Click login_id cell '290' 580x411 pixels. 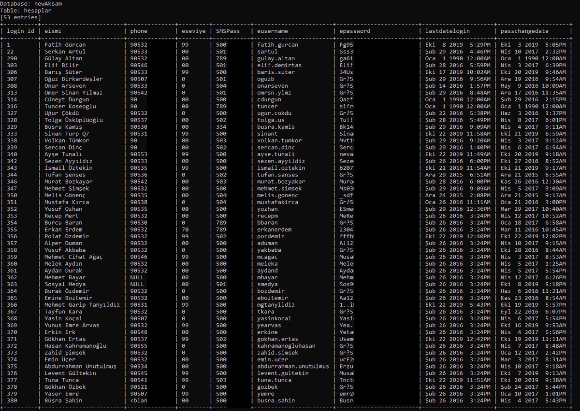[12, 58]
